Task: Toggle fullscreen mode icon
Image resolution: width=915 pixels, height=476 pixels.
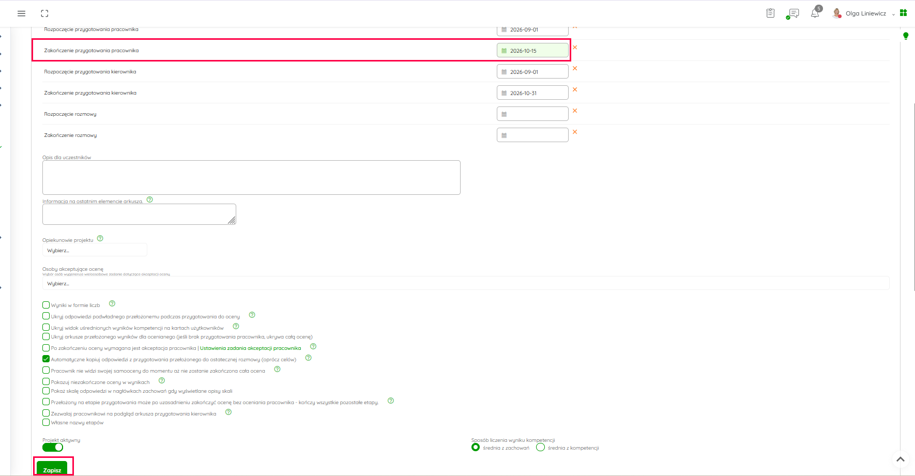Action: point(44,13)
